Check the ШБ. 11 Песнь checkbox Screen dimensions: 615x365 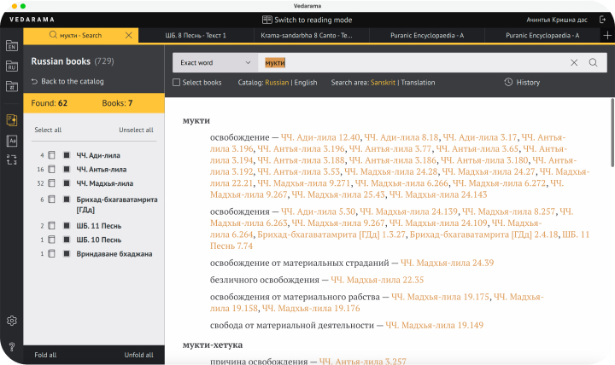tap(52, 226)
